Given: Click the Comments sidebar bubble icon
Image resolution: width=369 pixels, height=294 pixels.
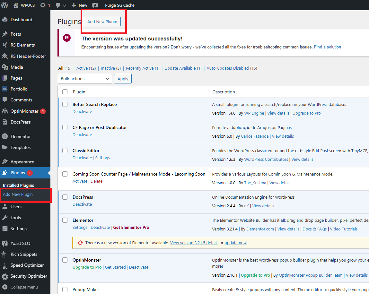Looking at the screenshot, I should pyautogui.click(x=5, y=100).
